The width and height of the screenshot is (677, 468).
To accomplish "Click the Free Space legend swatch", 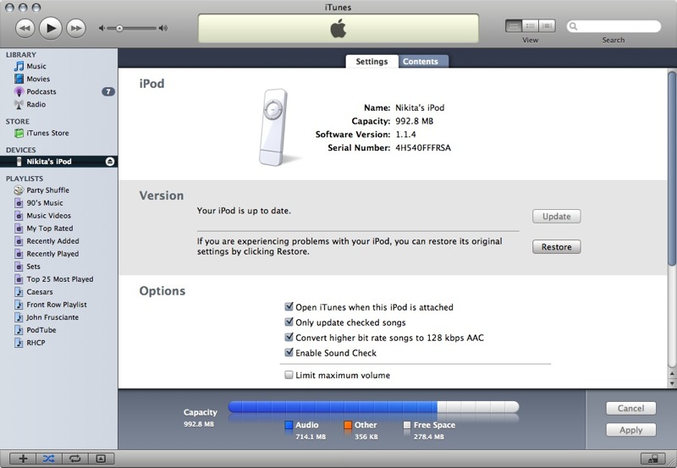I will [x=407, y=425].
